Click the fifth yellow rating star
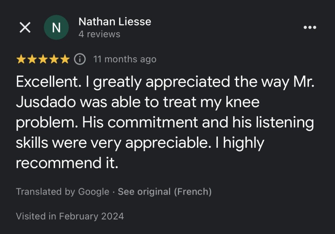Viewport: 335px width, 234px height. (x=65, y=59)
